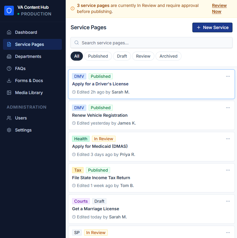
Task: Click the Media Library image icon
Action: pos(9,93)
